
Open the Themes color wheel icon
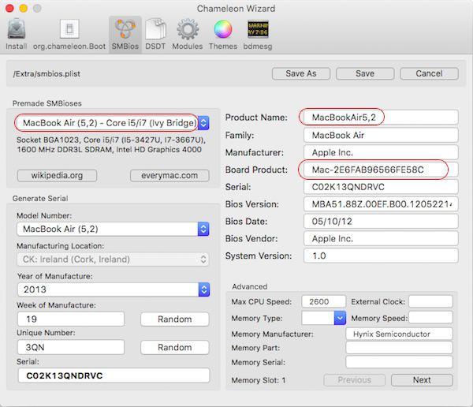pos(222,33)
